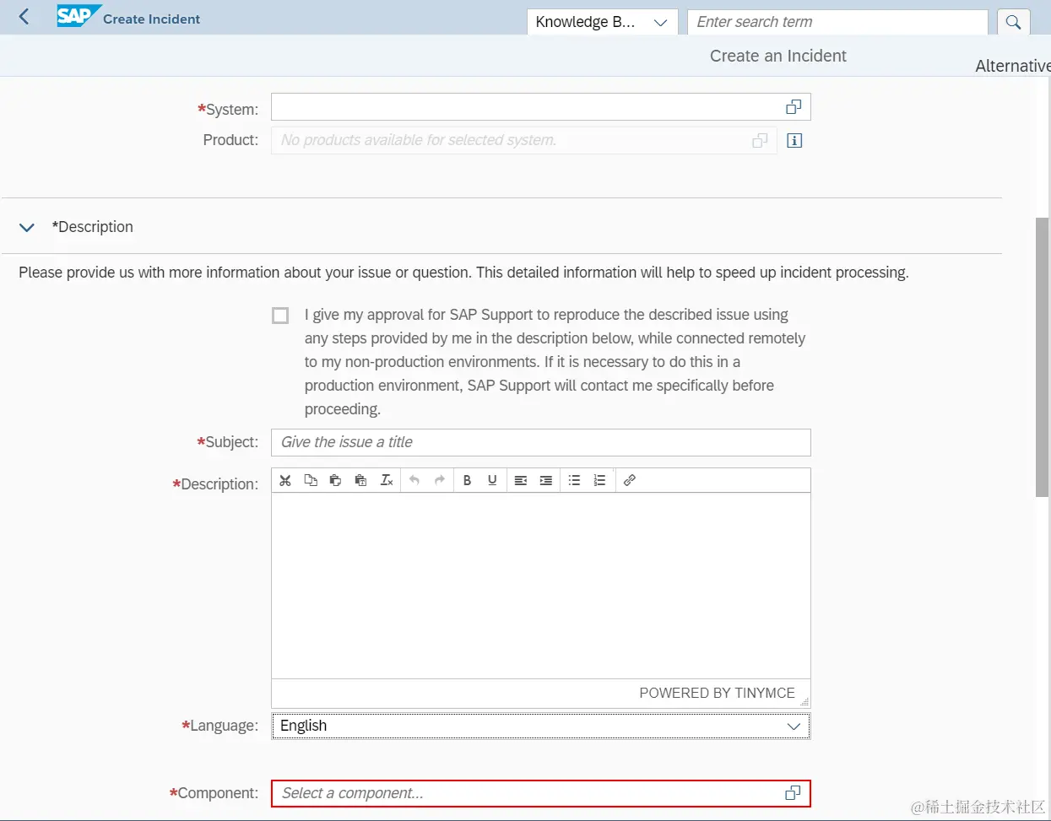The image size is (1051, 821).
Task: Insert a link in the description
Action: click(629, 480)
